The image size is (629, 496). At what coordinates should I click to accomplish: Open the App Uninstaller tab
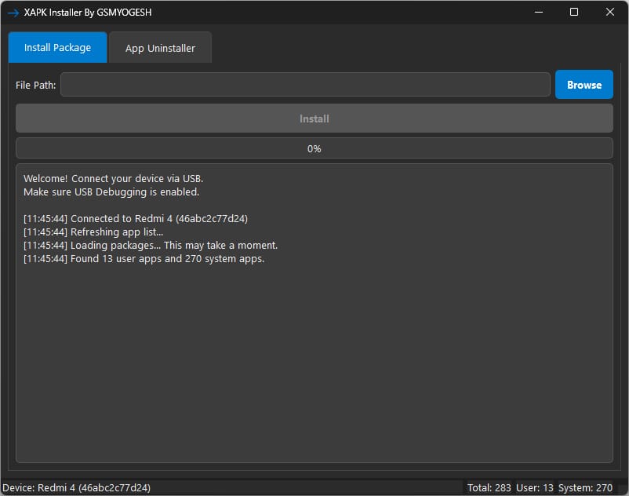(x=160, y=48)
